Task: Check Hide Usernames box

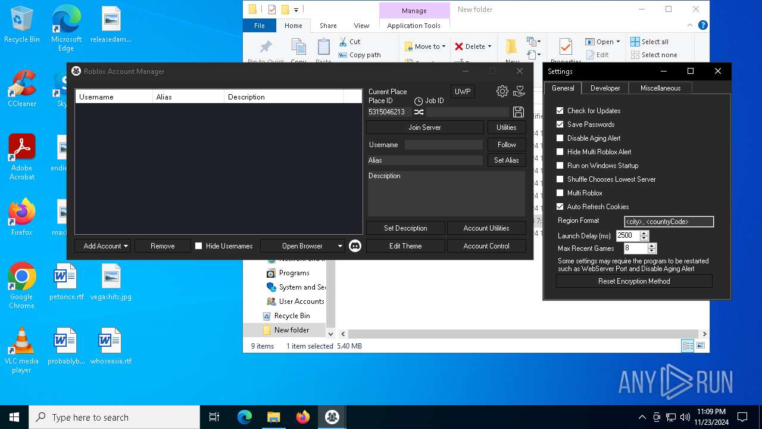Action: pyautogui.click(x=199, y=246)
